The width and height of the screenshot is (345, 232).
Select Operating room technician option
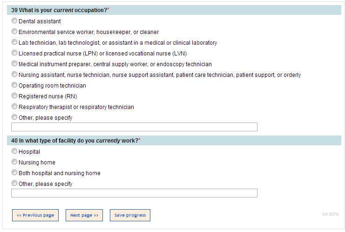(14, 85)
